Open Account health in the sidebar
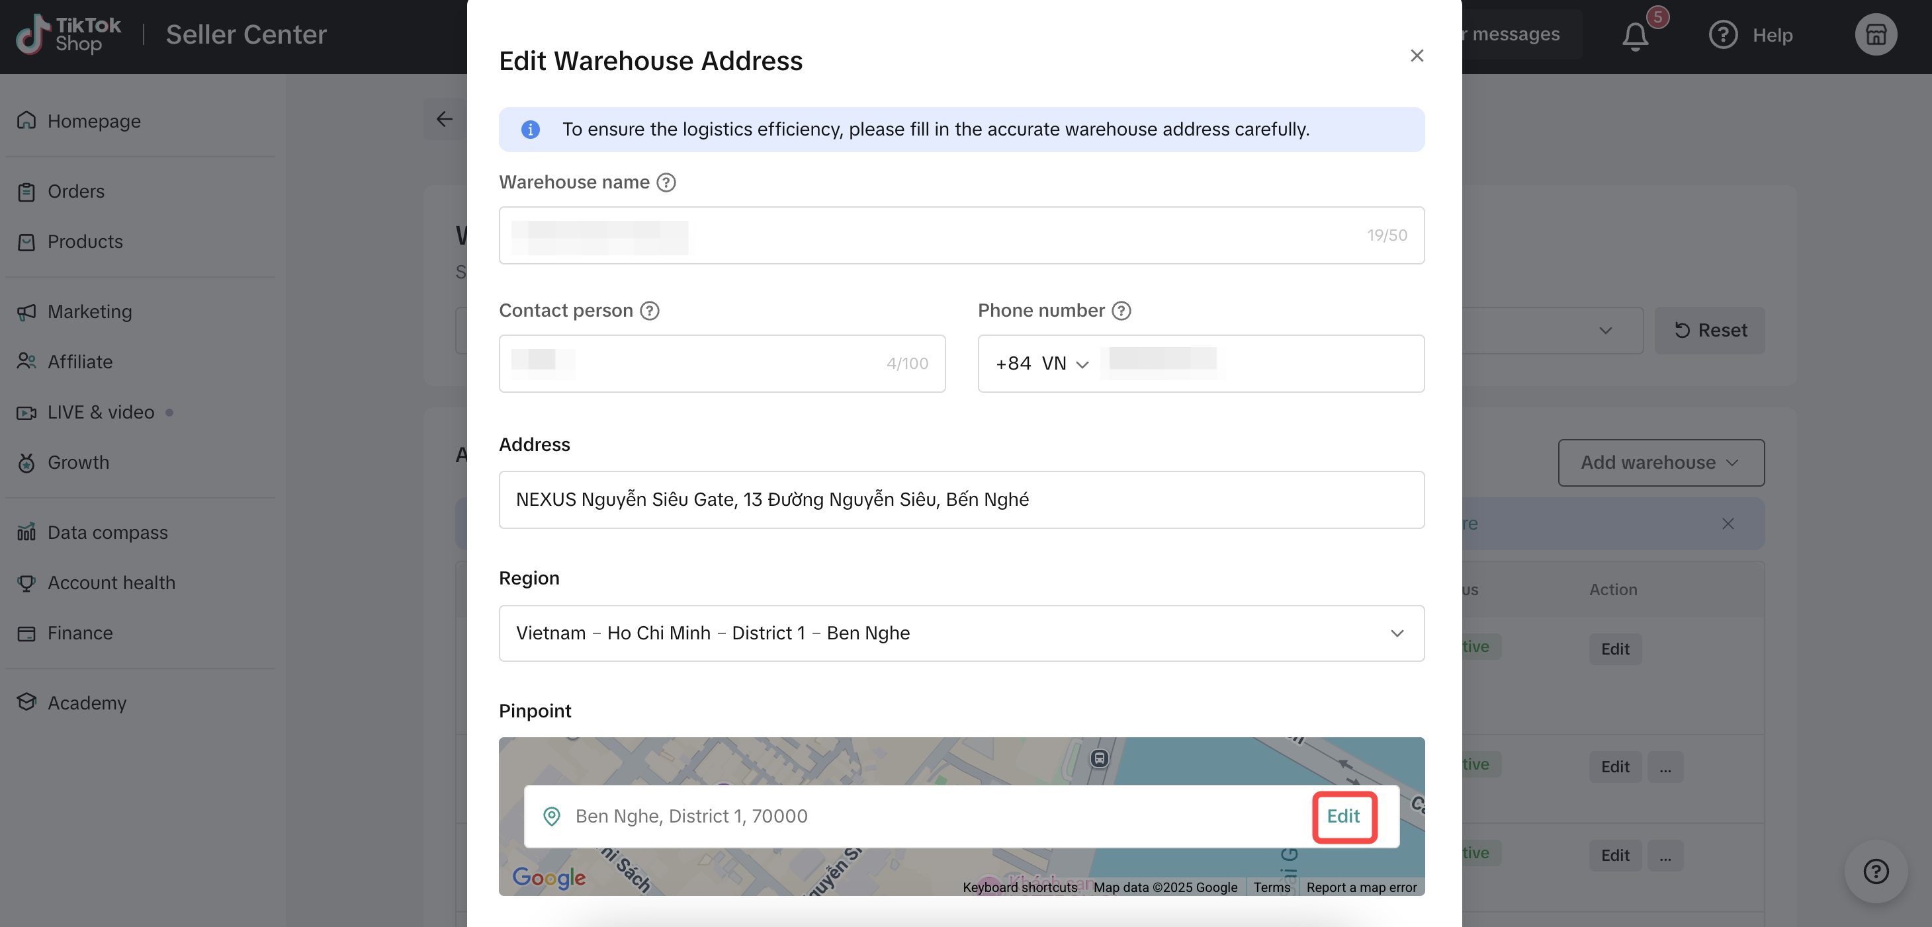Screen dimensions: 1932x927 click(111, 583)
